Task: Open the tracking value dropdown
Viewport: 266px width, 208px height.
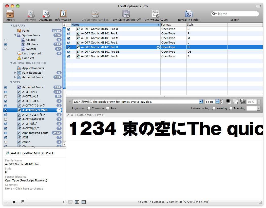Action: 258,108
